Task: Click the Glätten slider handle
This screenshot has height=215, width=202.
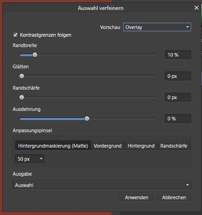Action: coord(22,76)
